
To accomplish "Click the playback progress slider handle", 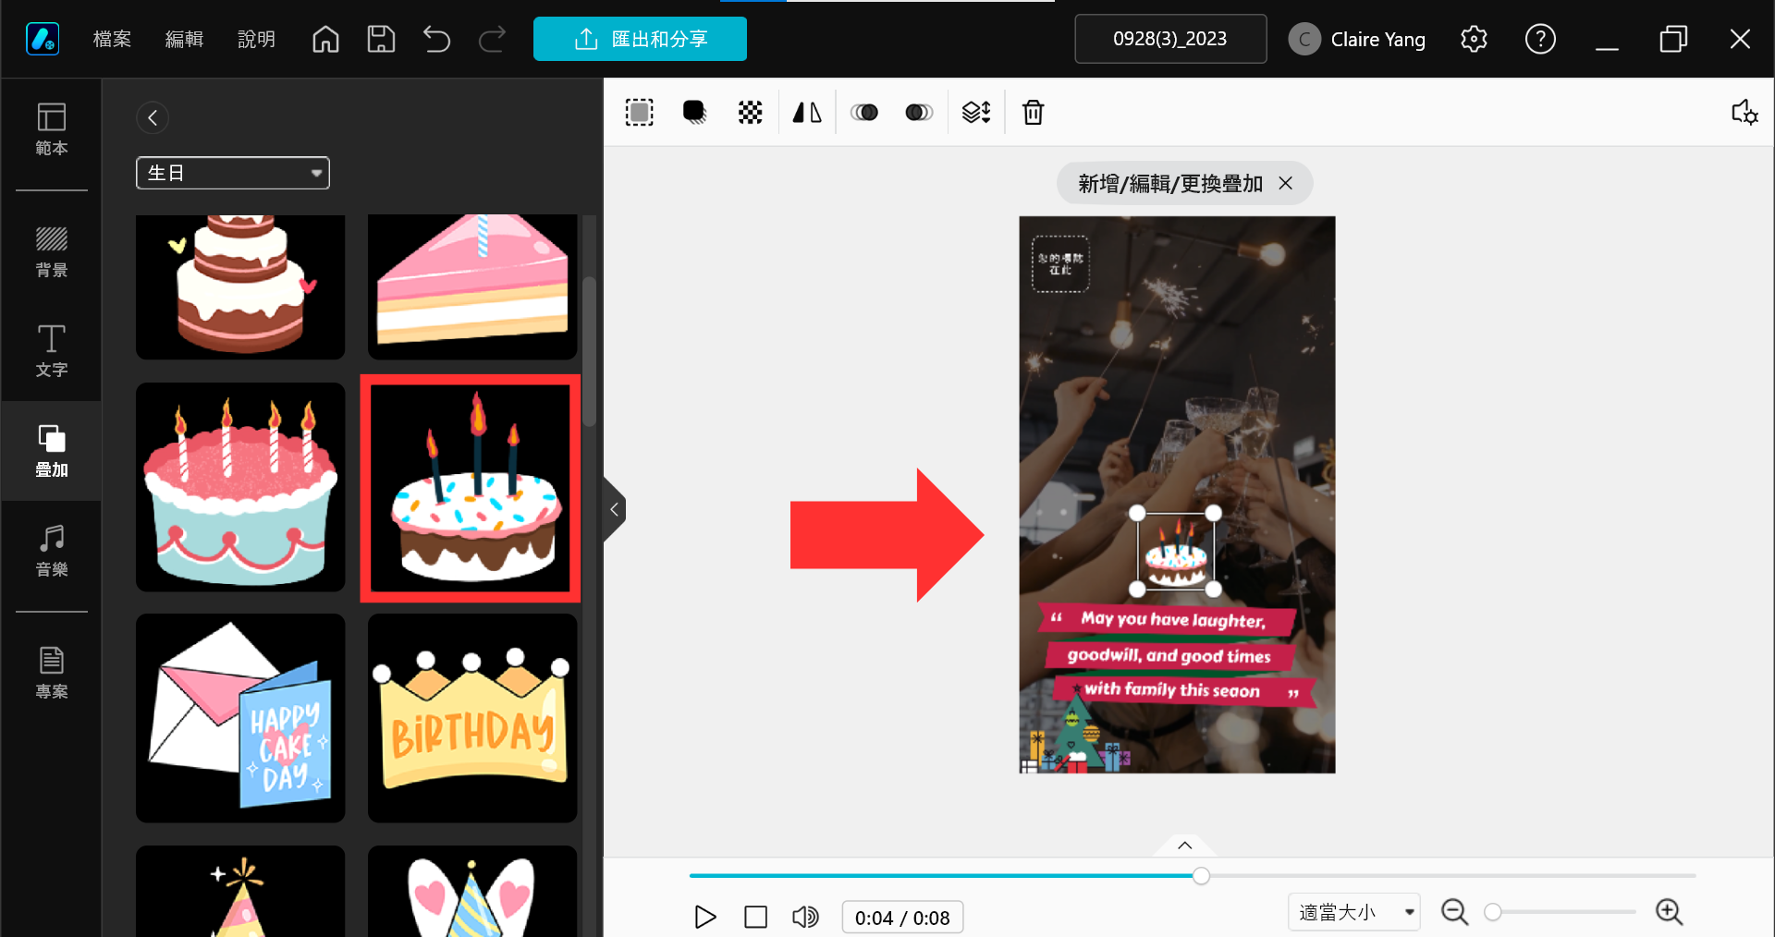I will pyautogui.click(x=1201, y=875).
